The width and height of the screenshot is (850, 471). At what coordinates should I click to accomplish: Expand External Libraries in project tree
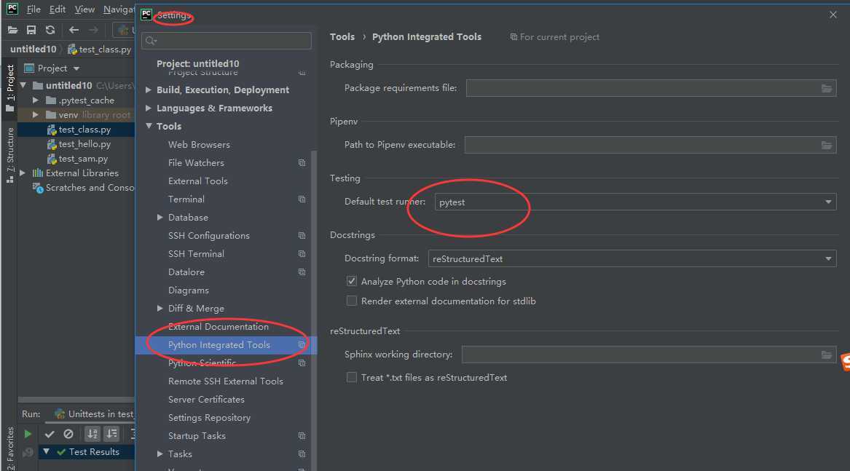23,173
